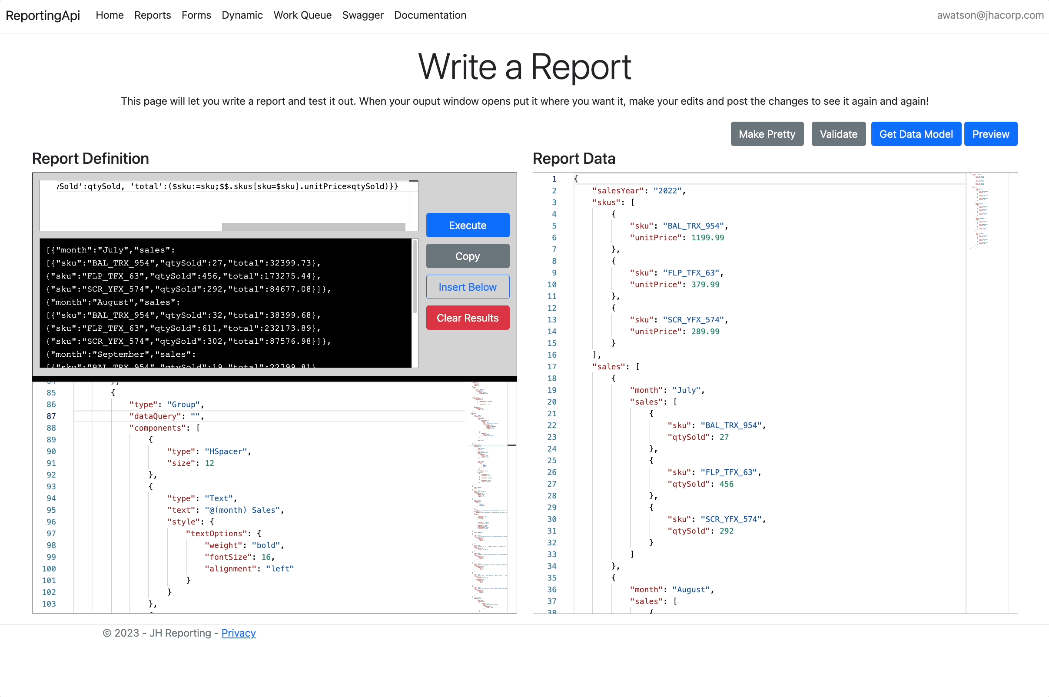Click the Execute button
1049x697 pixels.
467,226
